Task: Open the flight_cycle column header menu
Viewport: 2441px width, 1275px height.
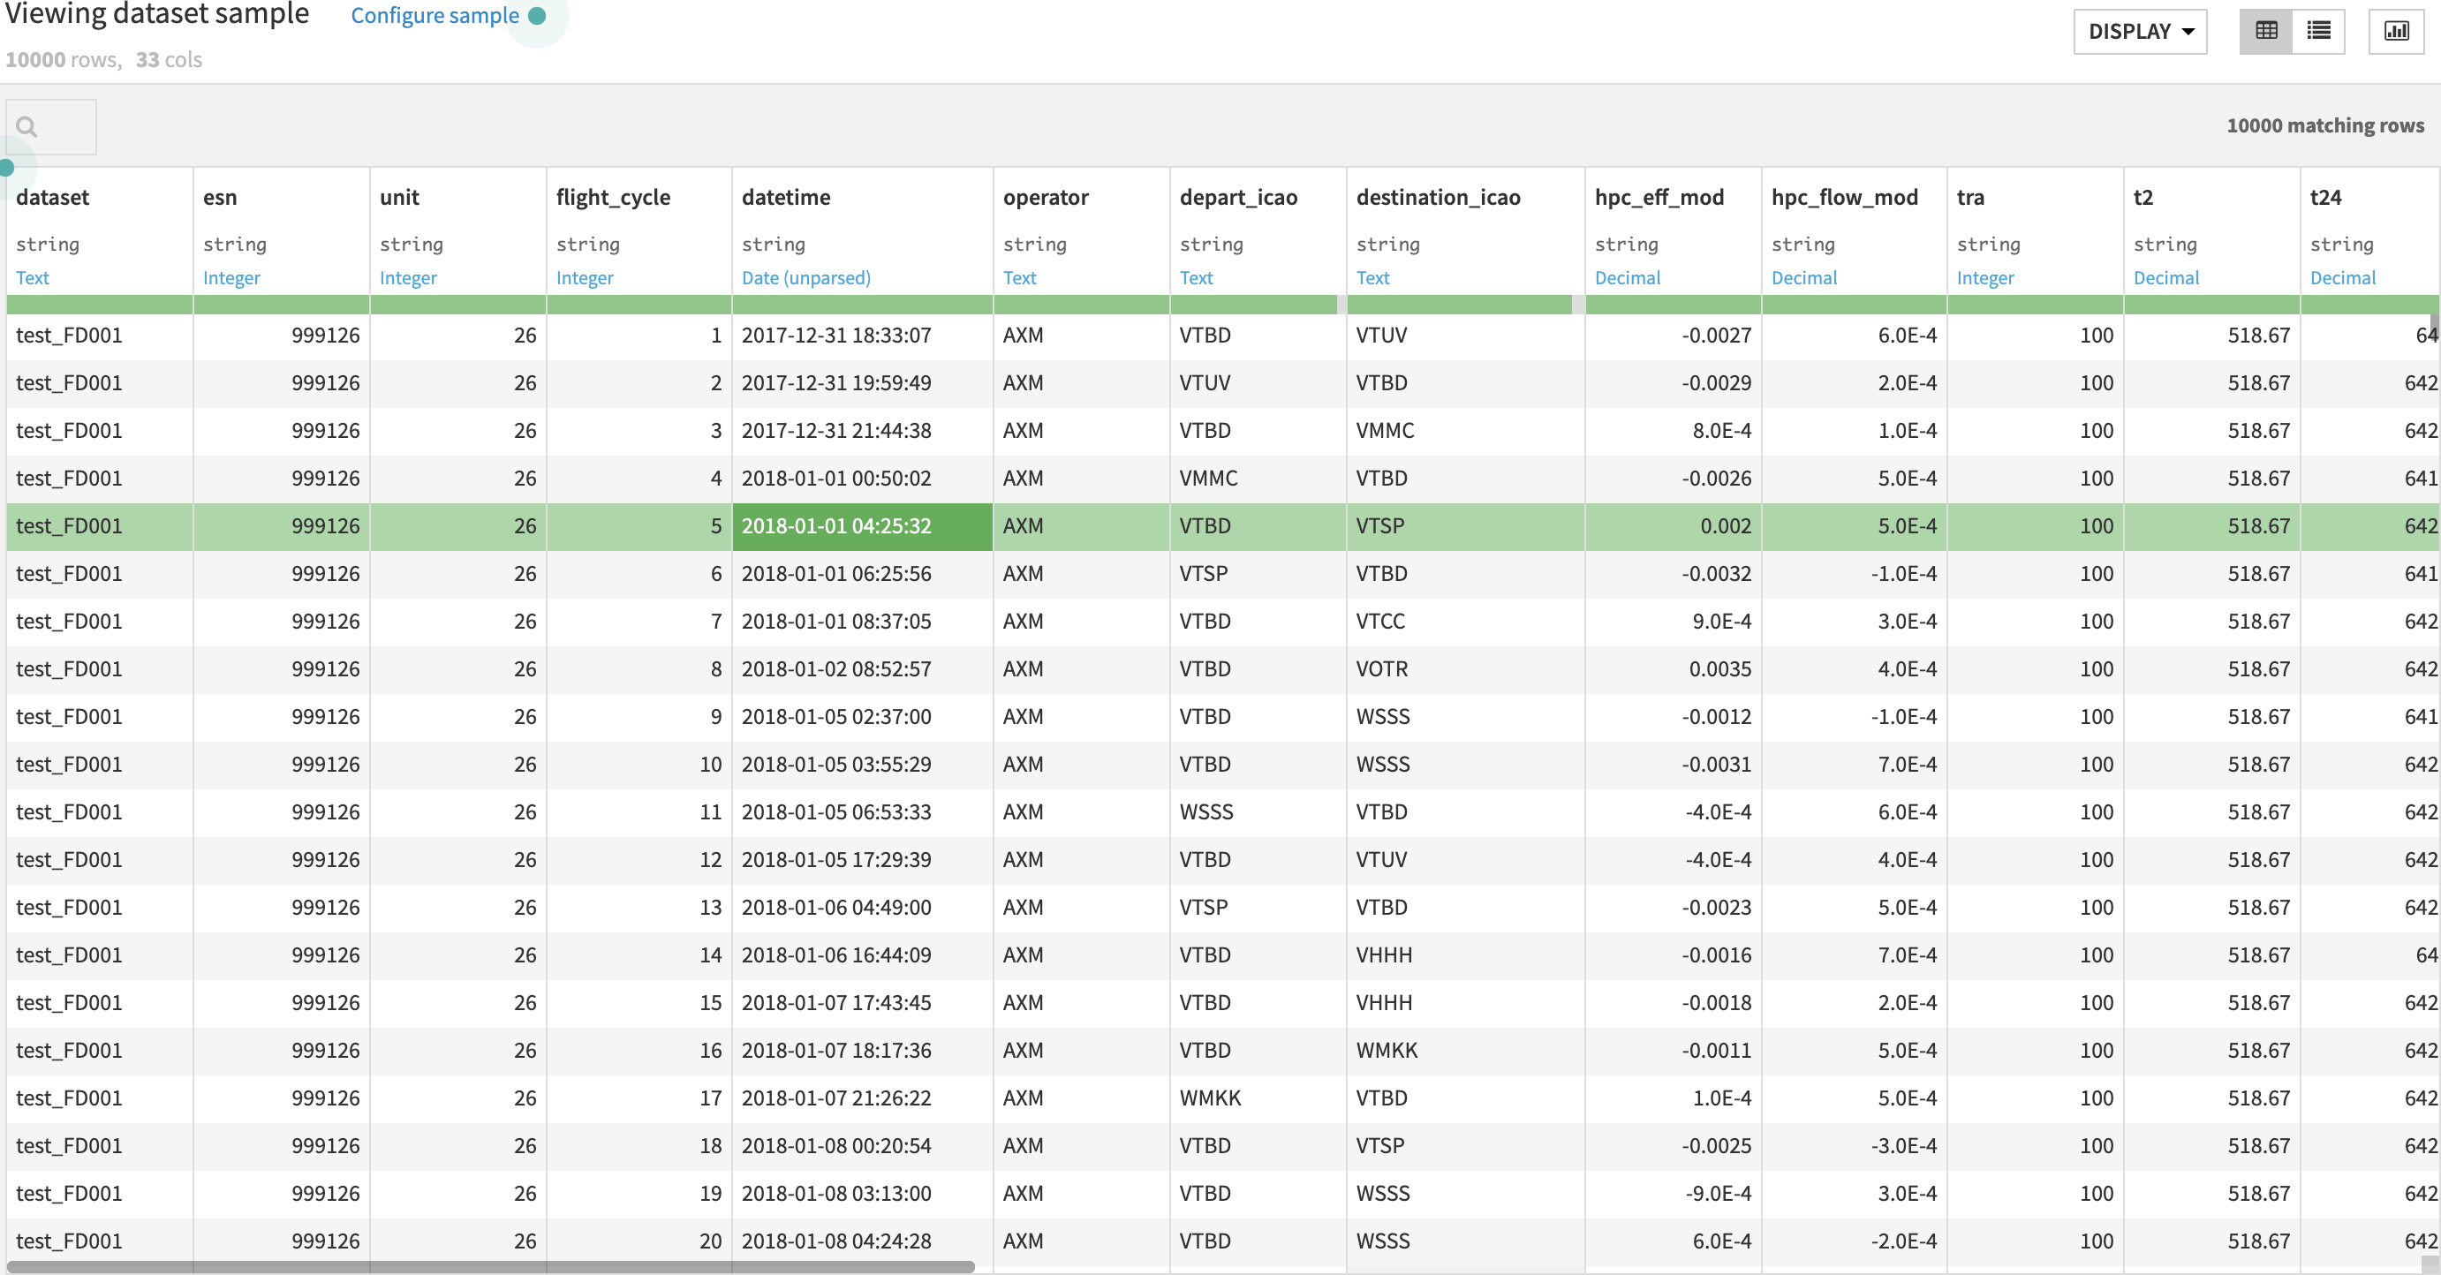Action: (613, 197)
